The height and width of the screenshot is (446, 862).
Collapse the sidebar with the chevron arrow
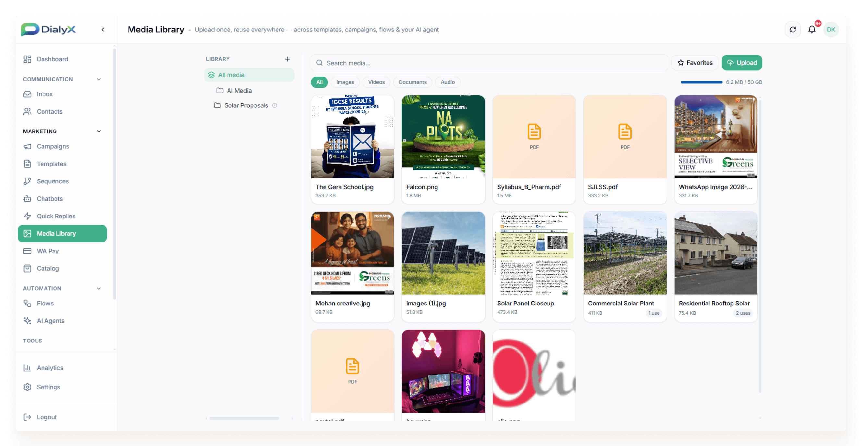pos(103,30)
